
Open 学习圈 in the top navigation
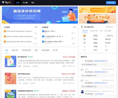25,3
